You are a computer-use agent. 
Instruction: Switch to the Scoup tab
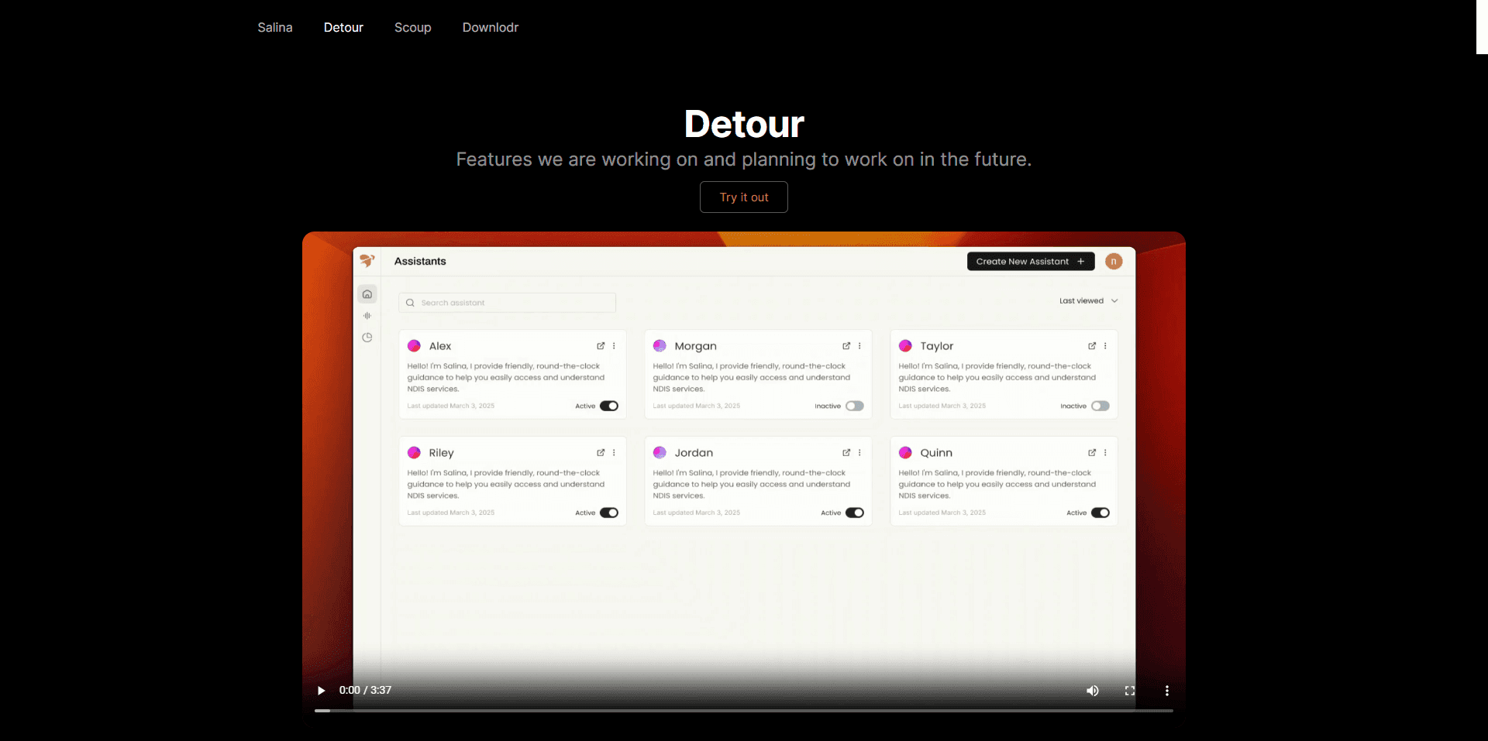(412, 27)
